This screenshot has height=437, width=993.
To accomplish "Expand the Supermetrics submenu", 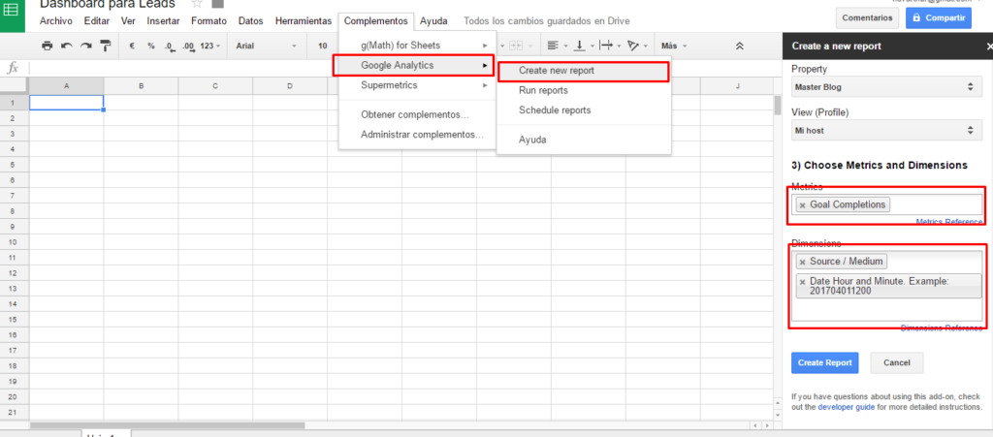I will pos(417,84).
